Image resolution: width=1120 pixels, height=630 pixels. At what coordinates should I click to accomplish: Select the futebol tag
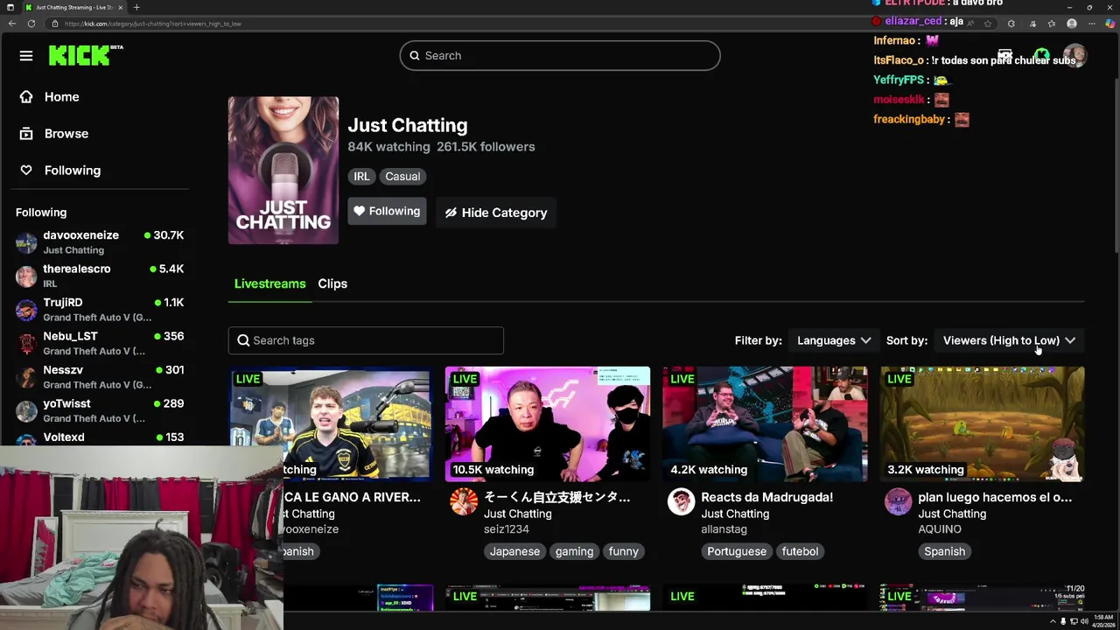tap(800, 551)
